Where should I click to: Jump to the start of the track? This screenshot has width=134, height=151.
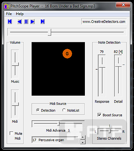click(10, 22)
